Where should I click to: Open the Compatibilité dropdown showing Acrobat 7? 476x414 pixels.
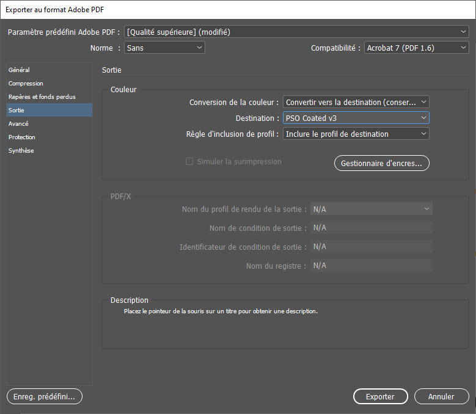point(416,48)
